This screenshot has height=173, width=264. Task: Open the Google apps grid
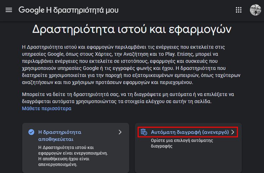coord(239,10)
